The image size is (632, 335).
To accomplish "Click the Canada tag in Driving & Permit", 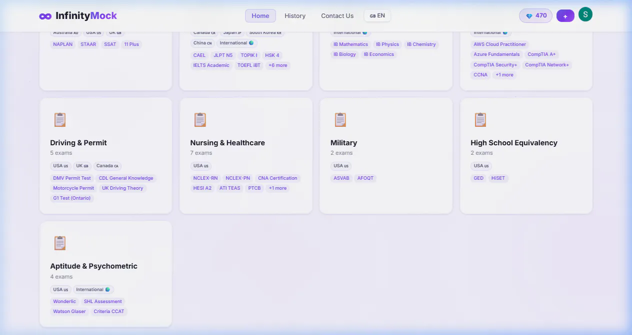I will [107, 166].
